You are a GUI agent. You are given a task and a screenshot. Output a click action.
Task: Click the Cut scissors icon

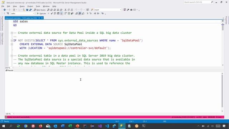65,10
